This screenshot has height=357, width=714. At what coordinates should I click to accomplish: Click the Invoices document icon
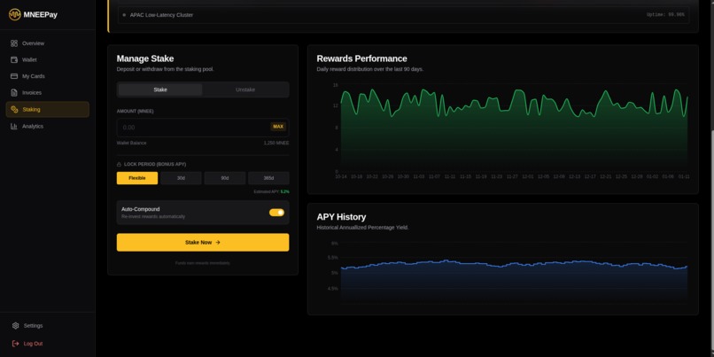tap(14, 92)
